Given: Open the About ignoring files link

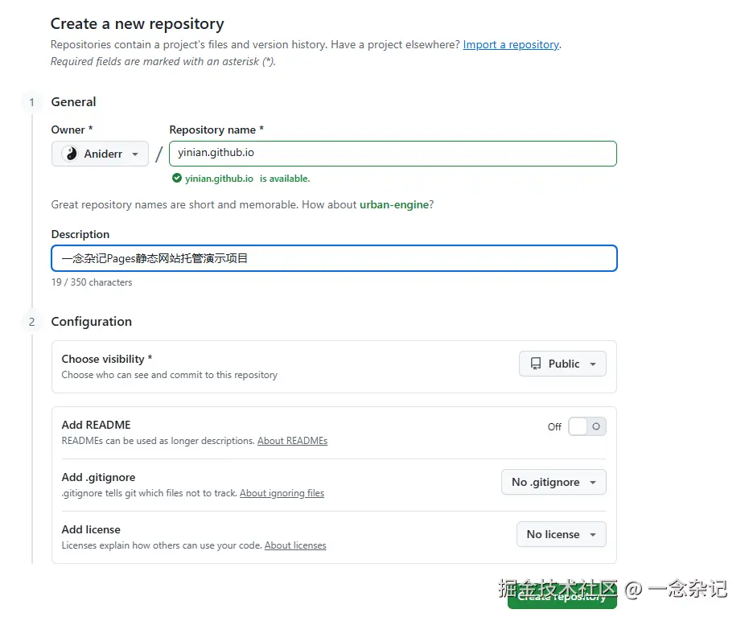Looking at the screenshot, I should click(282, 493).
